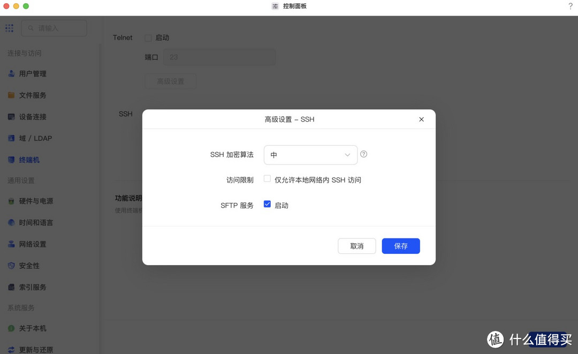Click help icon beside SSH encryption dropdown
The width and height of the screenshot is (578, 354).
point(363,154)
